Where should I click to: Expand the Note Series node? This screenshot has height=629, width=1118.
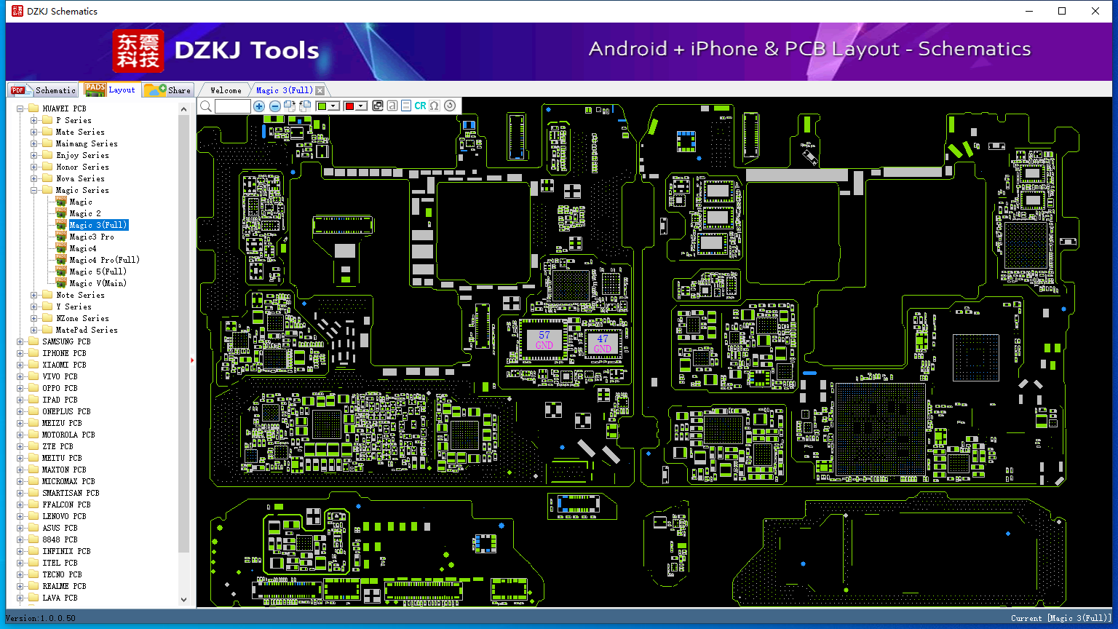(x=33, y=295)
